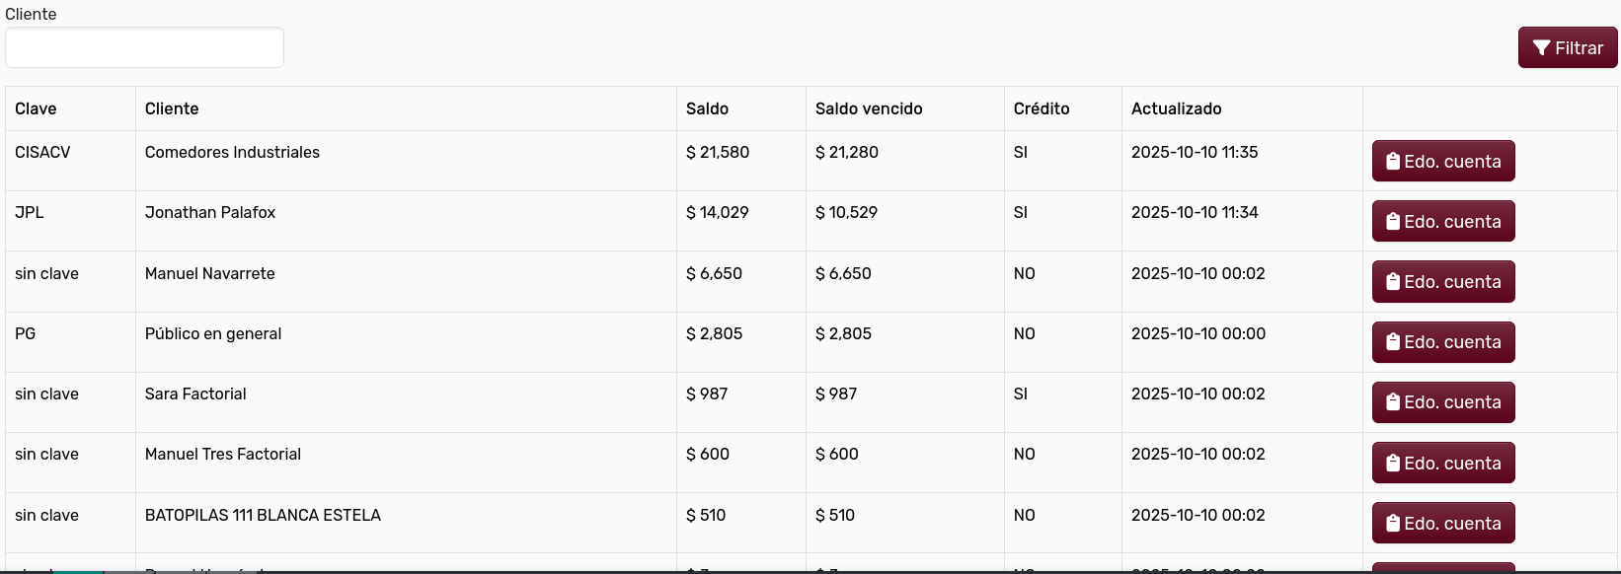The image size is (1621, 574).
Task: Click the funnel icon on the Filtrar button
Action: [x=1541, y=47]
